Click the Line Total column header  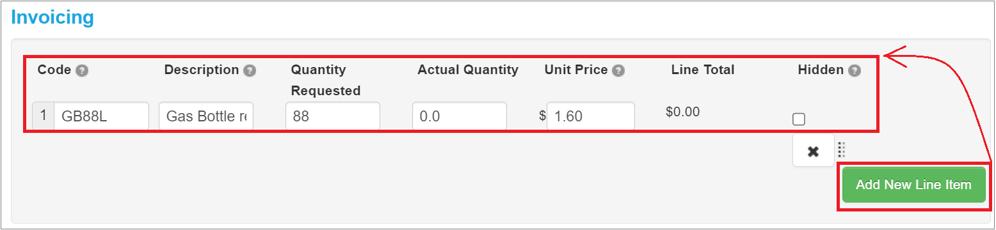(x=703, y=70)
